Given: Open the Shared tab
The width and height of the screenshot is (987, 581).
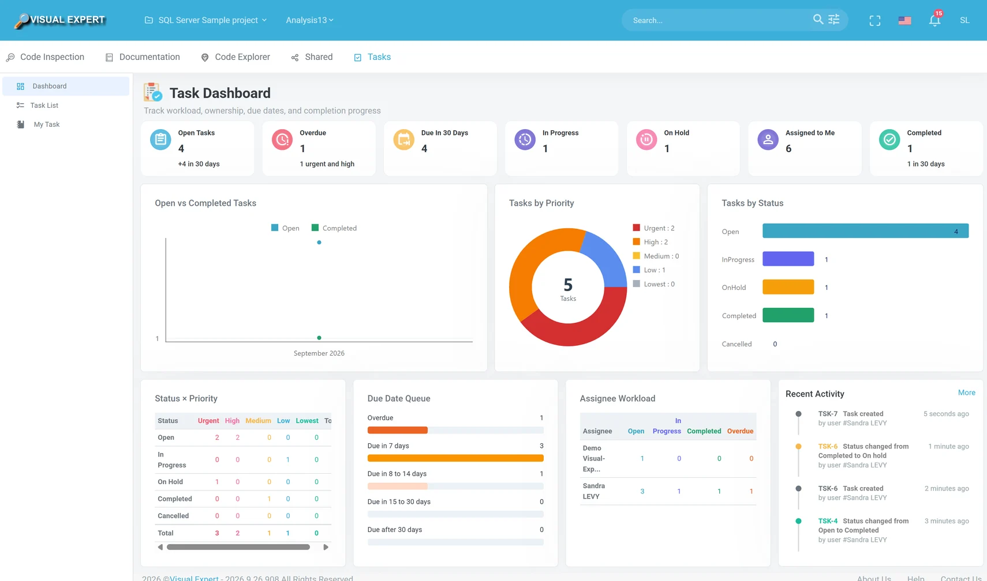Looking at the screenshot, I should (312, 57).
